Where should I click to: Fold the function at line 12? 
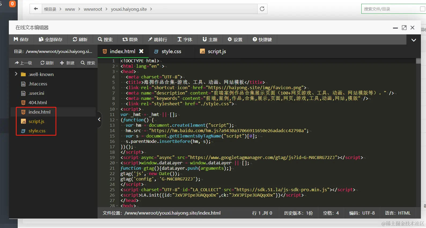(117, 120)
